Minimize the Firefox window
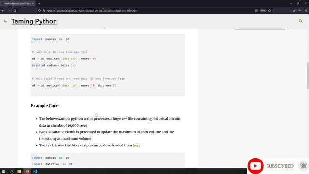This screenshot has height=174, width=309. point(291,3)
